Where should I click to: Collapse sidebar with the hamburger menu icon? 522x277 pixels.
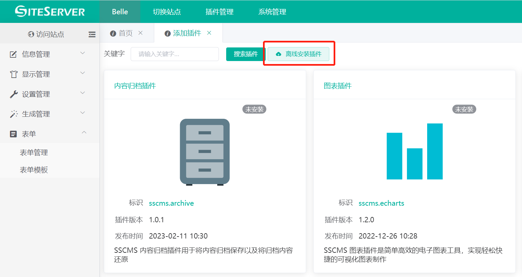tap(92, 34)
